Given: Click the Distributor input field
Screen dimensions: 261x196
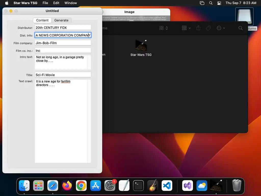Looking at the screenshot, I should tap(63, 28).
